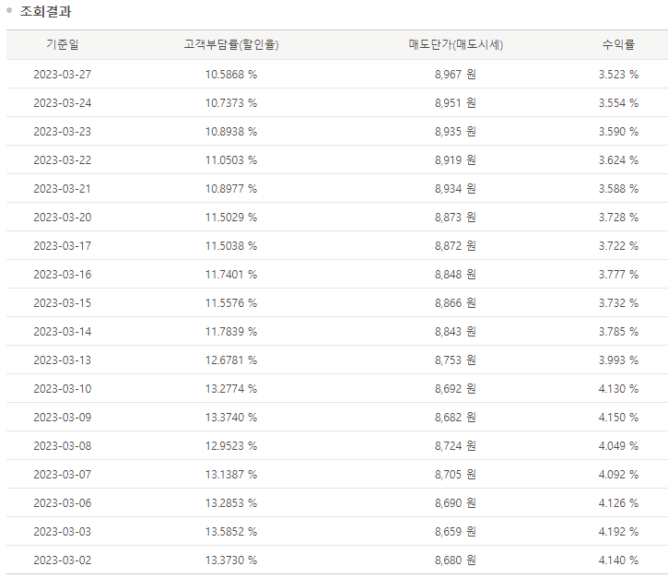Click sell price 8,967 원
This screenshot has width=668, height=578.
pyautogui.click(x=455, y=74)
